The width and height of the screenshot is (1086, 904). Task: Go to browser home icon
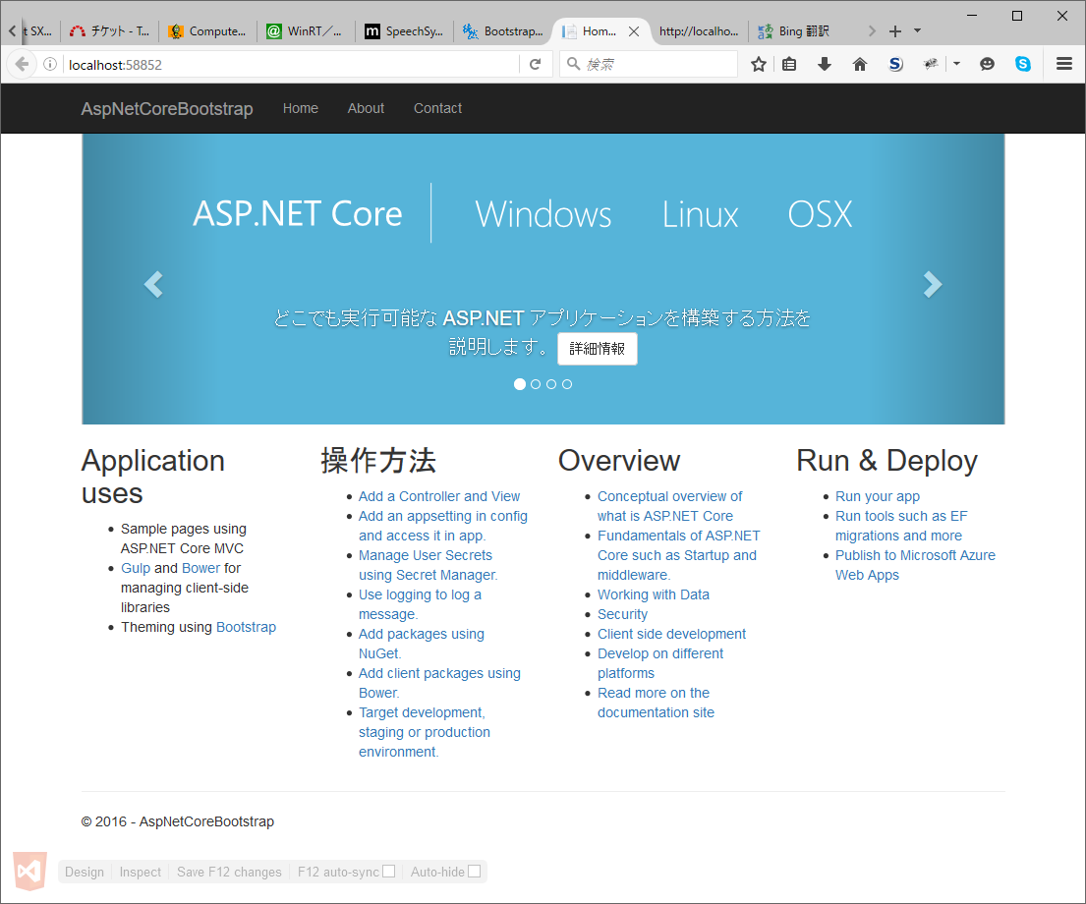[860, 65]
